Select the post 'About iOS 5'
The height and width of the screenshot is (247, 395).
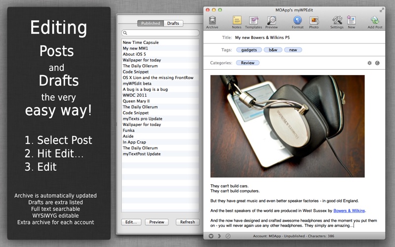(160, 54)
